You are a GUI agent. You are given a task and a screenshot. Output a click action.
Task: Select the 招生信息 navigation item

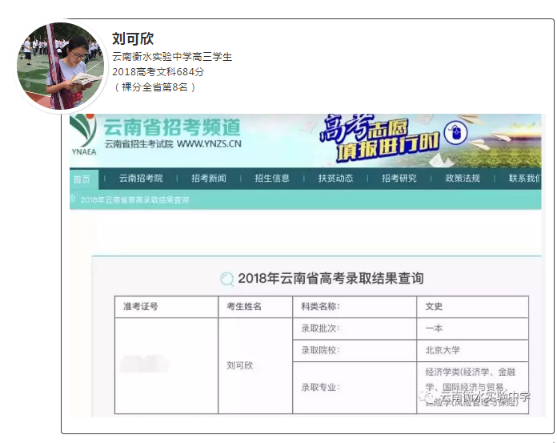(x=272, y=179)
